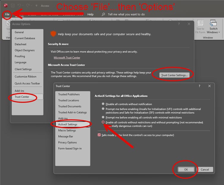Click the Save icon in Quick Access Toolbar

13,6
